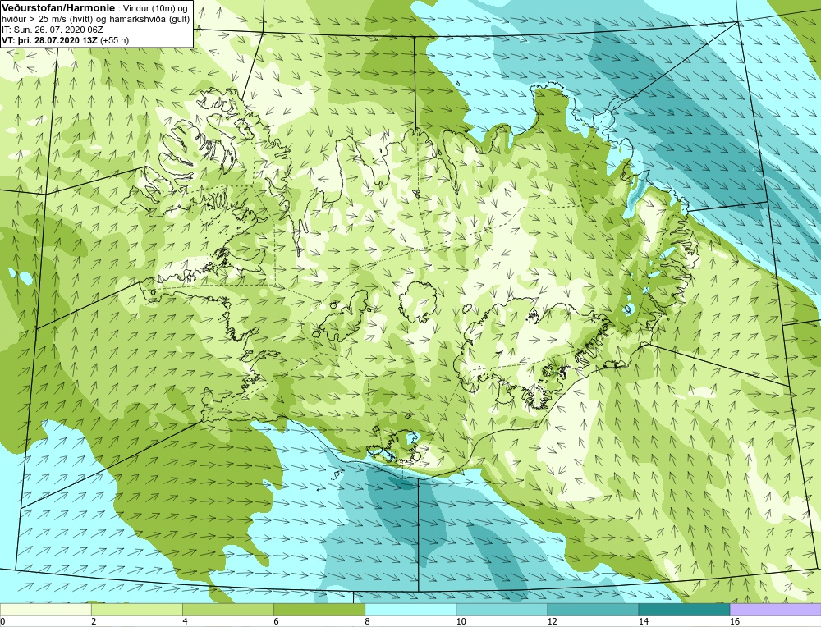The image size is (821, 627).
Task: Click the 12–14 m/s teal legend swatch
Action: tap(592, 609)
